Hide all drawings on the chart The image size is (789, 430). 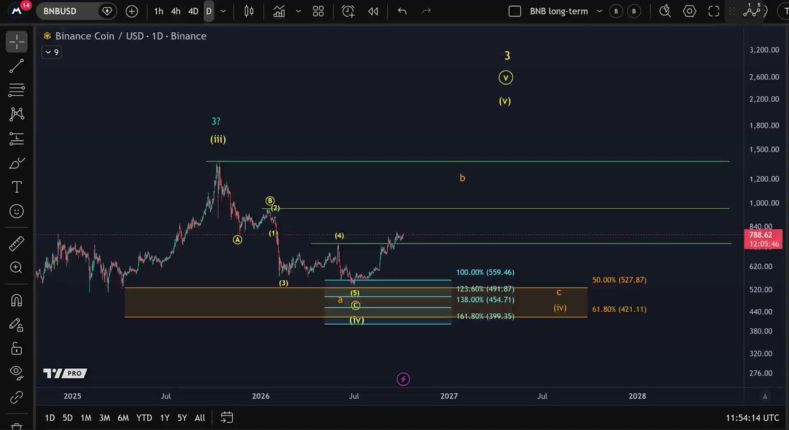pos(16,372)
